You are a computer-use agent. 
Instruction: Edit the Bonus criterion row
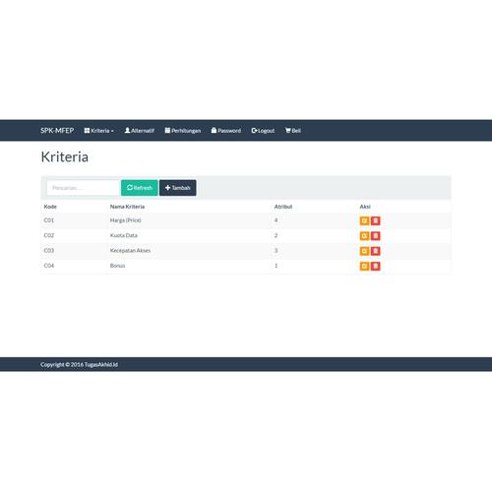(x=364, y=266)
